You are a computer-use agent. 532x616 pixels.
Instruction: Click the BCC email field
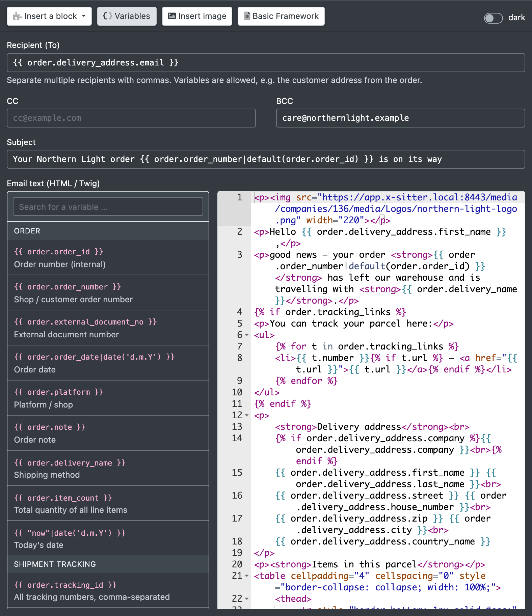401,118
